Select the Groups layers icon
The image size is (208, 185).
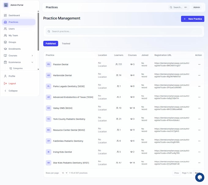tap(5, 42)
